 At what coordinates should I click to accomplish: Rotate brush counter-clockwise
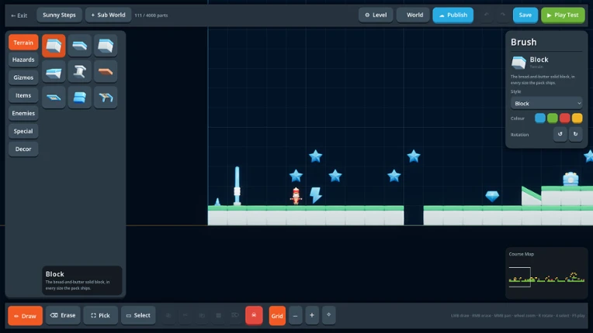coord(560,134)
